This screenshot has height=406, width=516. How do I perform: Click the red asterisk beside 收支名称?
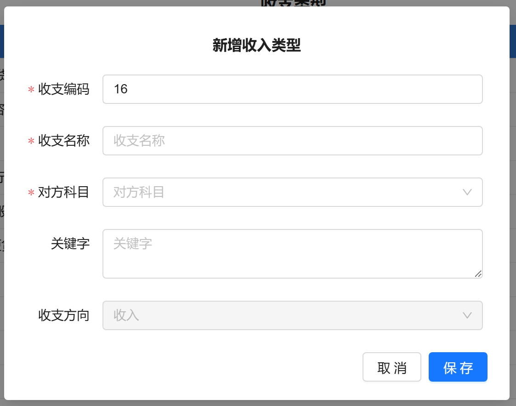point(31,142)
